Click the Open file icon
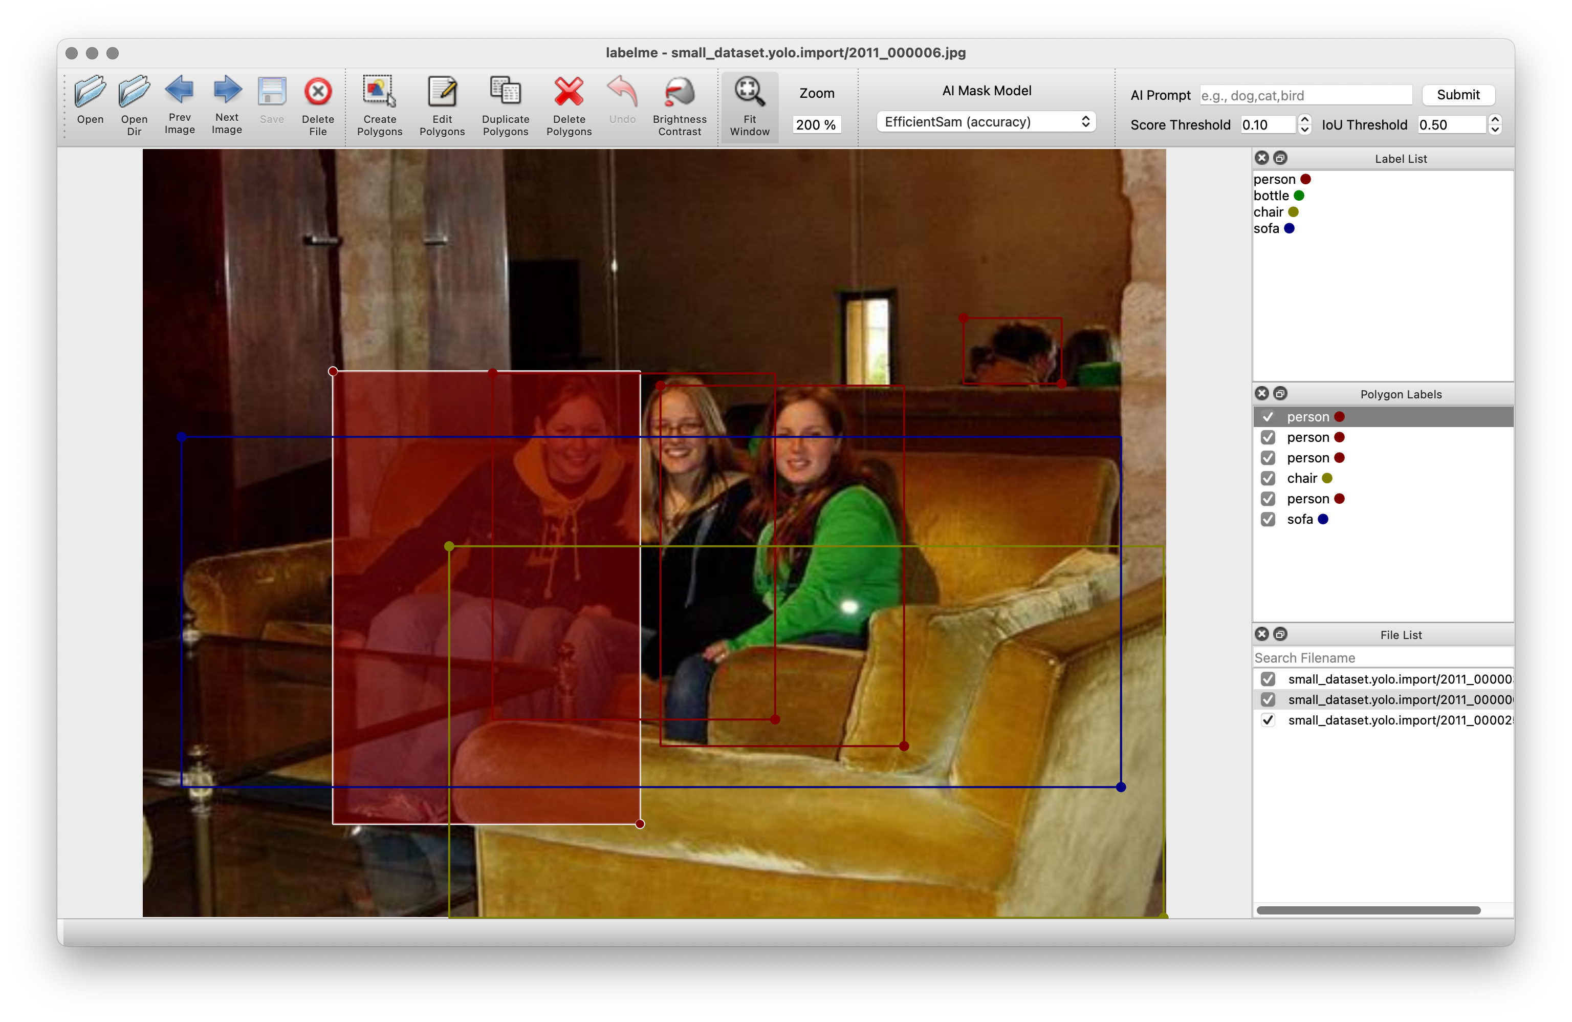 [x=90, y=92]
